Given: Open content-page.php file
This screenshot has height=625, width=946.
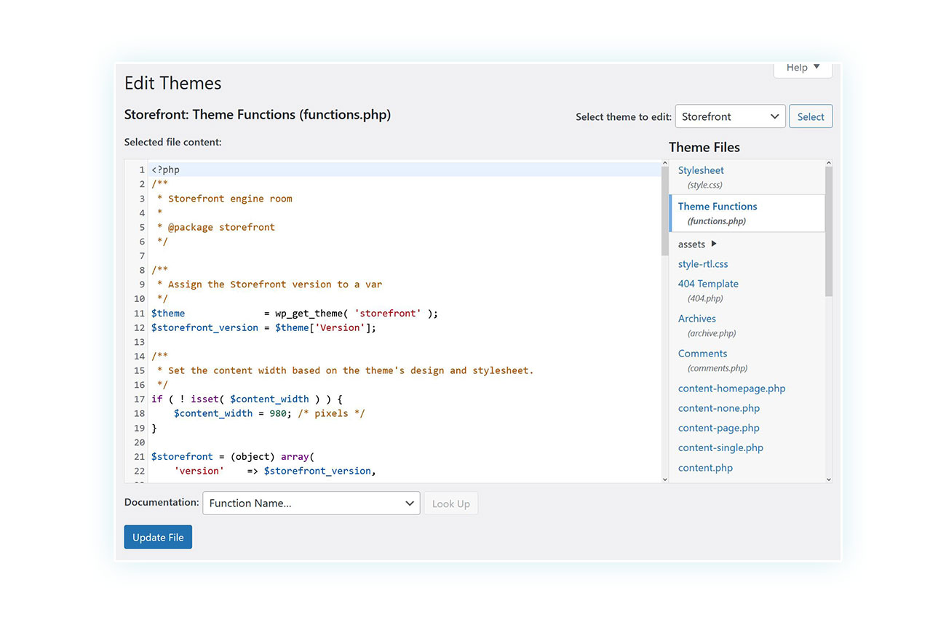Looking at the screenshot, I should tap(719, 428).
